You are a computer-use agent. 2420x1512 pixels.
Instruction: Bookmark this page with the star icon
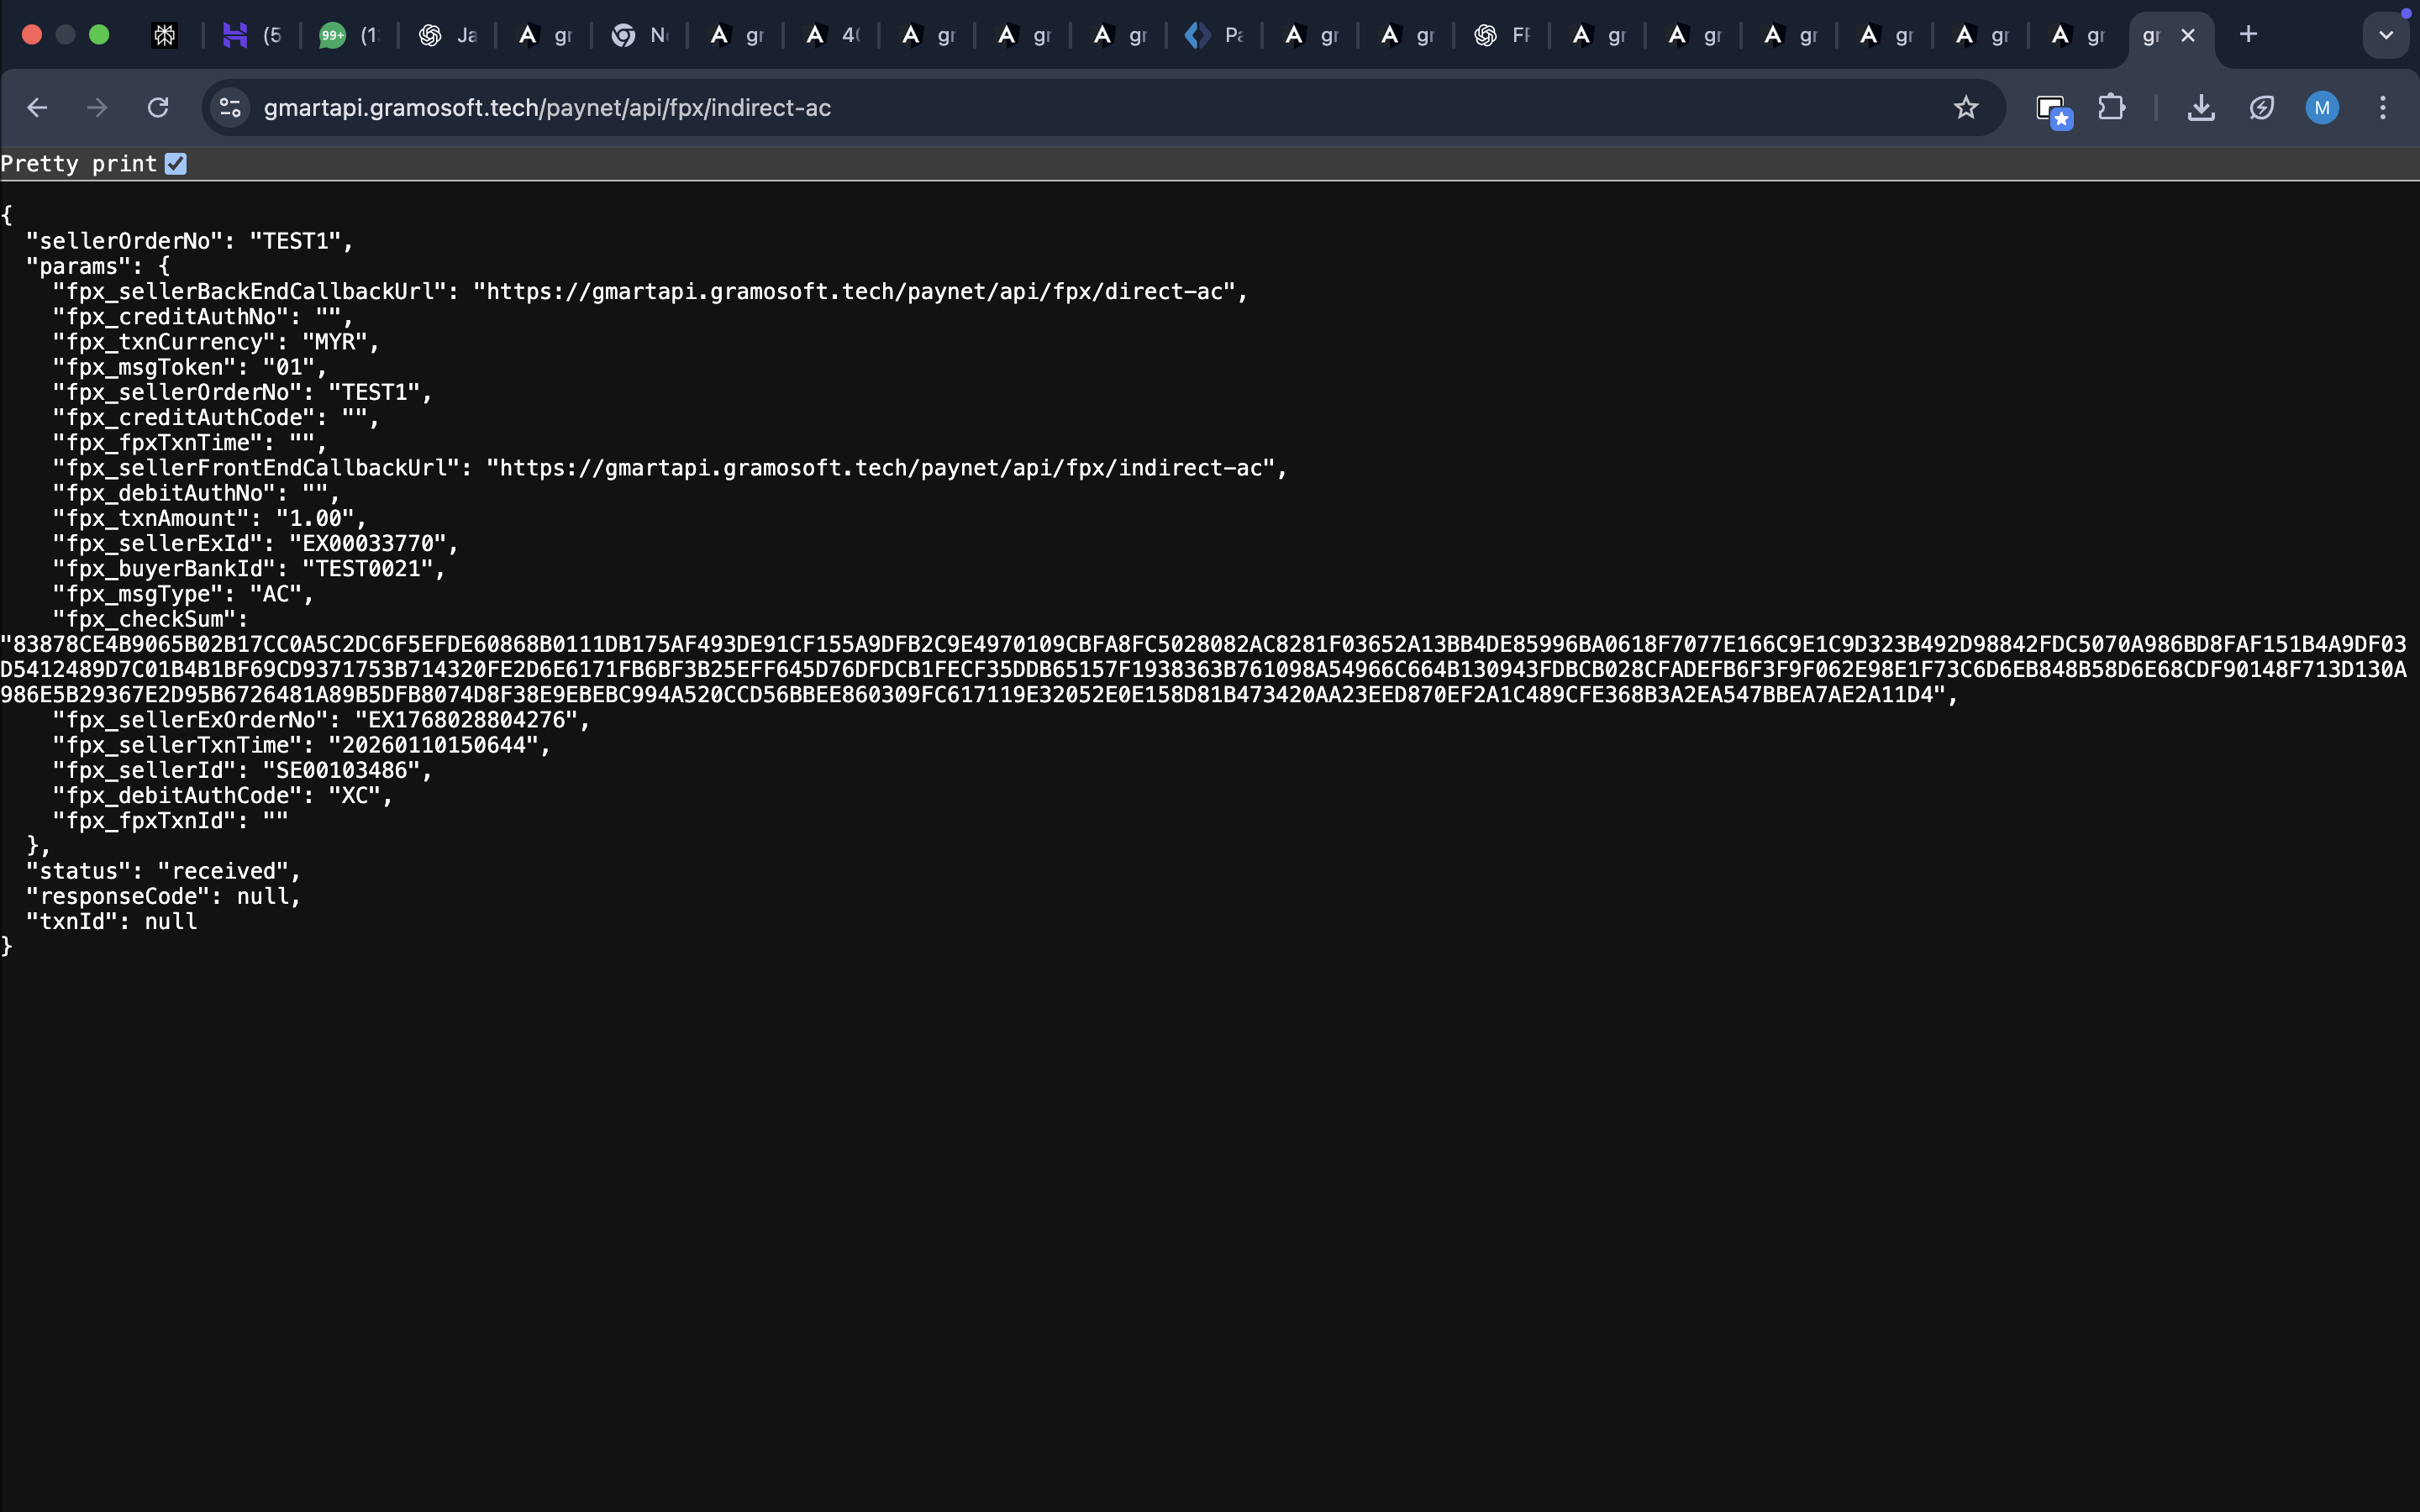tap(1966, 108)
